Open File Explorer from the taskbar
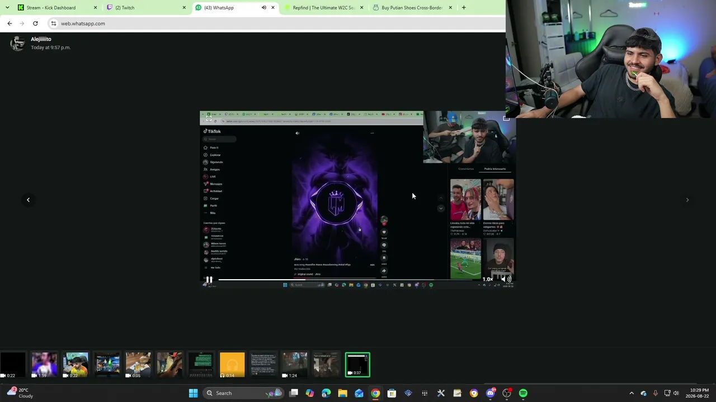The width and height of the screenshot is (716, 402). click(x=342, y=393)
